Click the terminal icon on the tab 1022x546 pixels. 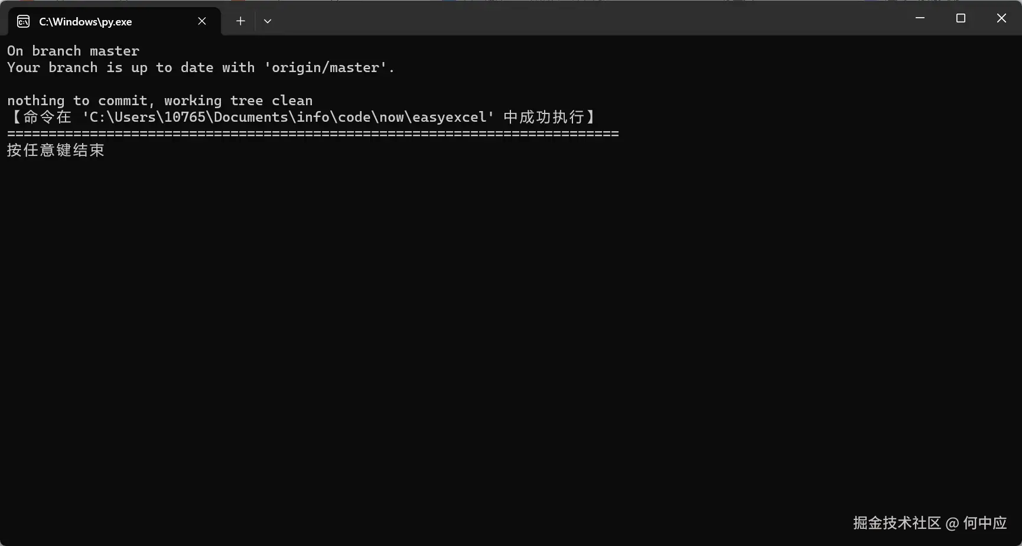[24, 22]
